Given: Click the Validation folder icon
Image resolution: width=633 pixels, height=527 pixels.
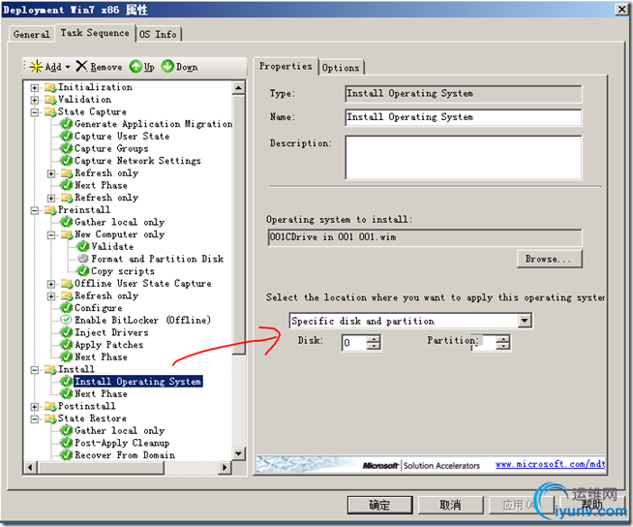Looking at the screenshot, I should pos(50,100).
